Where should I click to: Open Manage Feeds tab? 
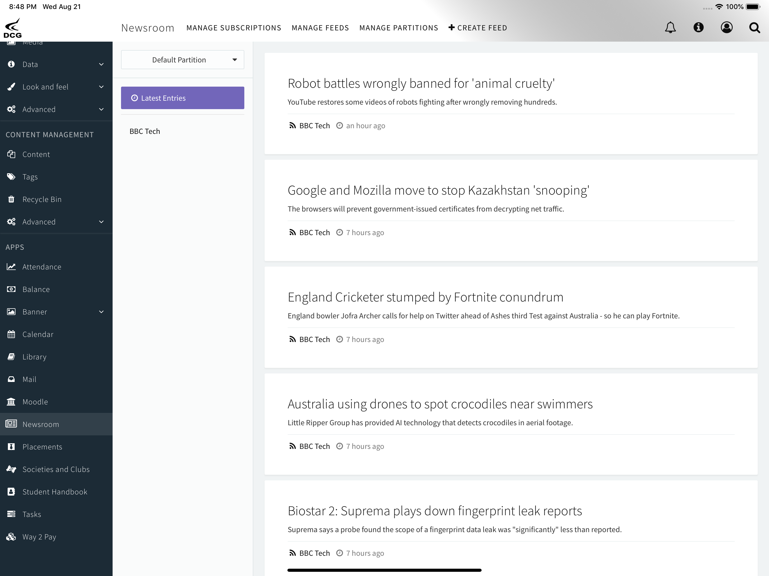coord(320,28)
